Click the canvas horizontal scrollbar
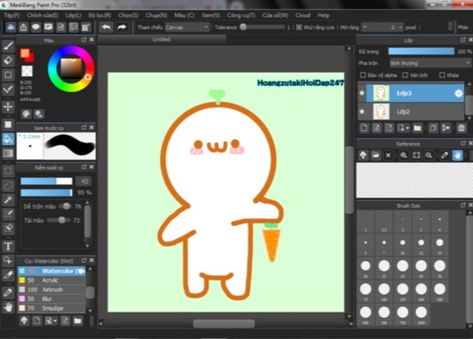This screenshot has width=473, height=339. [224, 324]
